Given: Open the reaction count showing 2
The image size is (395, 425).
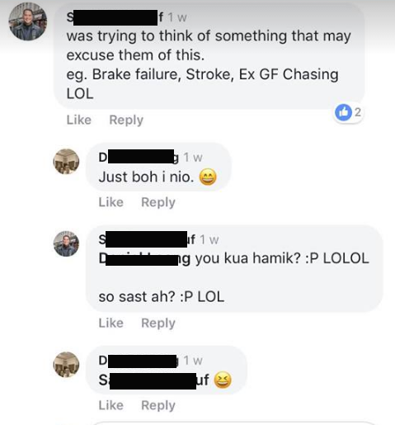Looking at the screenshot, I should (357, 112).
